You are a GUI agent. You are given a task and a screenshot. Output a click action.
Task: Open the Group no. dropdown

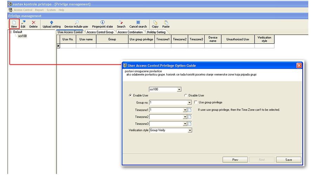point(190,103)
